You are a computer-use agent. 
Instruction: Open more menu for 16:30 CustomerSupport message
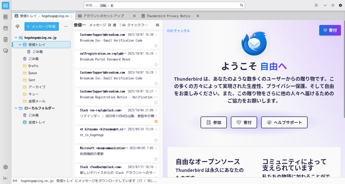tap(156, 35)
